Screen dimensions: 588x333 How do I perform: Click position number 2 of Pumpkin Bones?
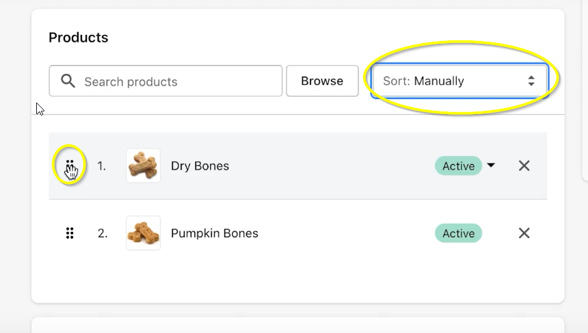(x=102, y=233)
